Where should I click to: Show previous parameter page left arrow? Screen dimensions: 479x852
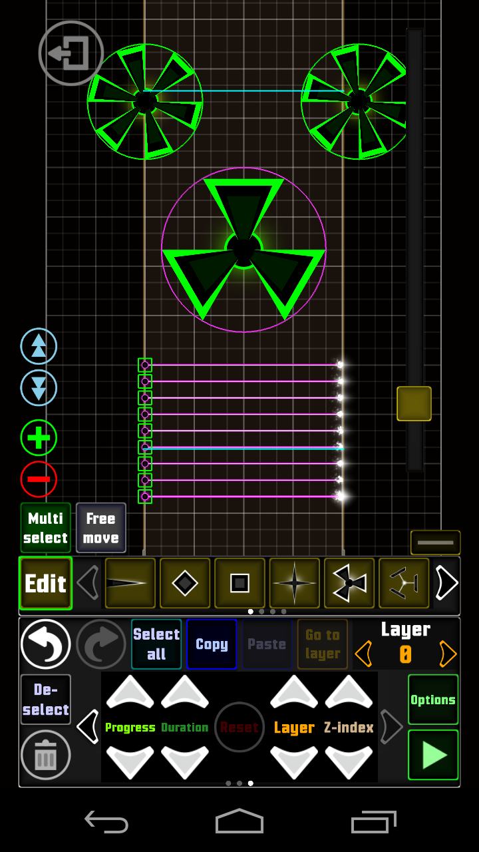coord(87,727)
